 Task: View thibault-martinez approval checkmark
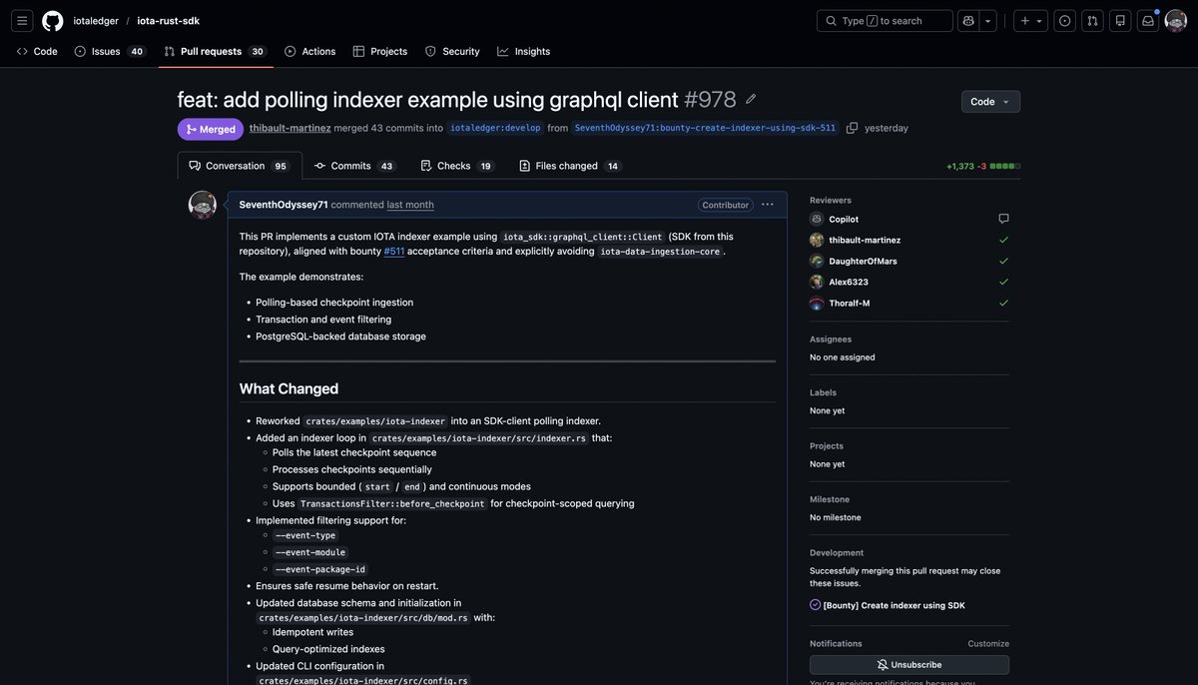pyautogui.click(x=1003, y=240)
